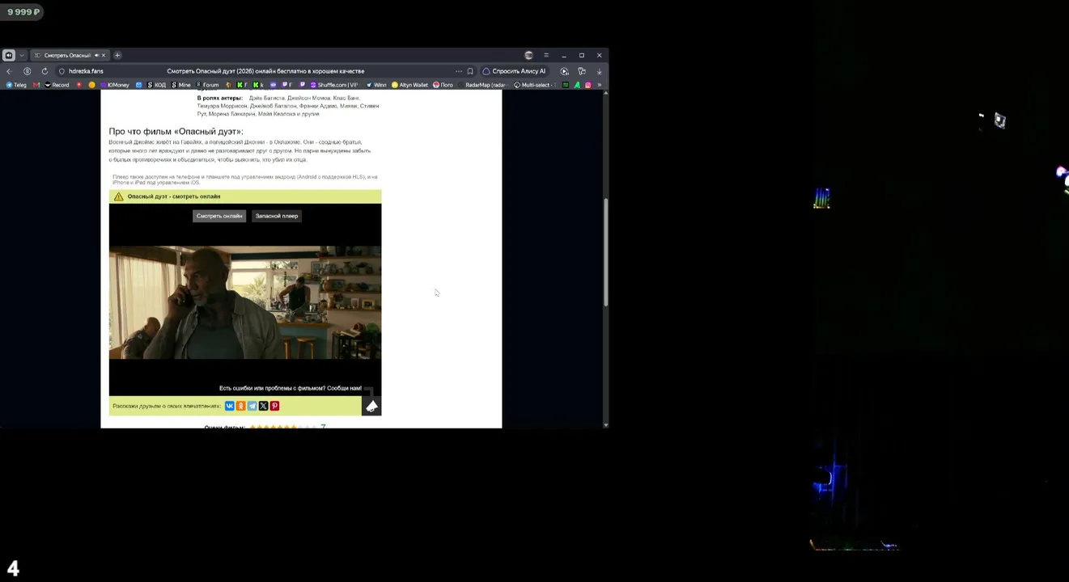Close the Смотреть Опасный tab
This screenshot has height=582, width=1069.
(104, 55)
